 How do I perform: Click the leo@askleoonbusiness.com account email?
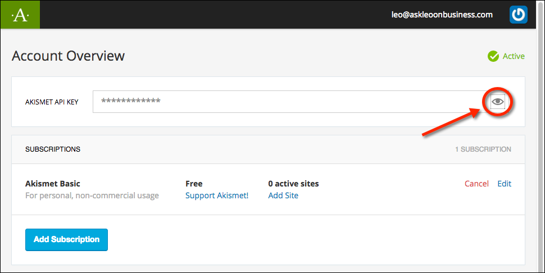point(442,15)
